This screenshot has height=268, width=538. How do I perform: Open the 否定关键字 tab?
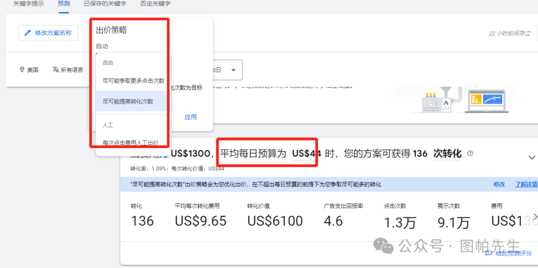click(x=155, y=4)
